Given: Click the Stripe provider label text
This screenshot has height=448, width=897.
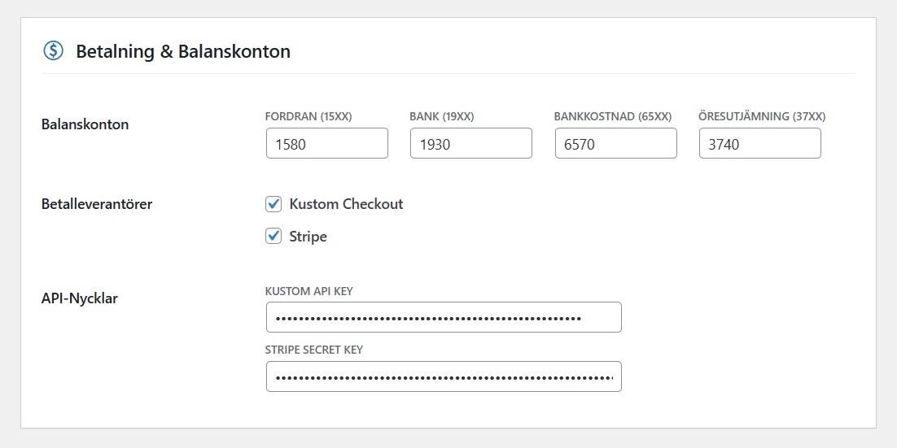Looking at the screenshot, I should coord(308,237).
